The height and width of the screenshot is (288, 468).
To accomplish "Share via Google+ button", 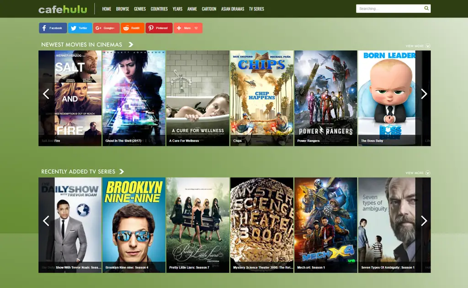I will (106, 28).
